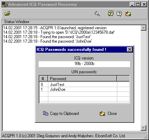The width and height of the screenshot is (149, 140).
Task: Click the # column header
Action: [43, 79]
